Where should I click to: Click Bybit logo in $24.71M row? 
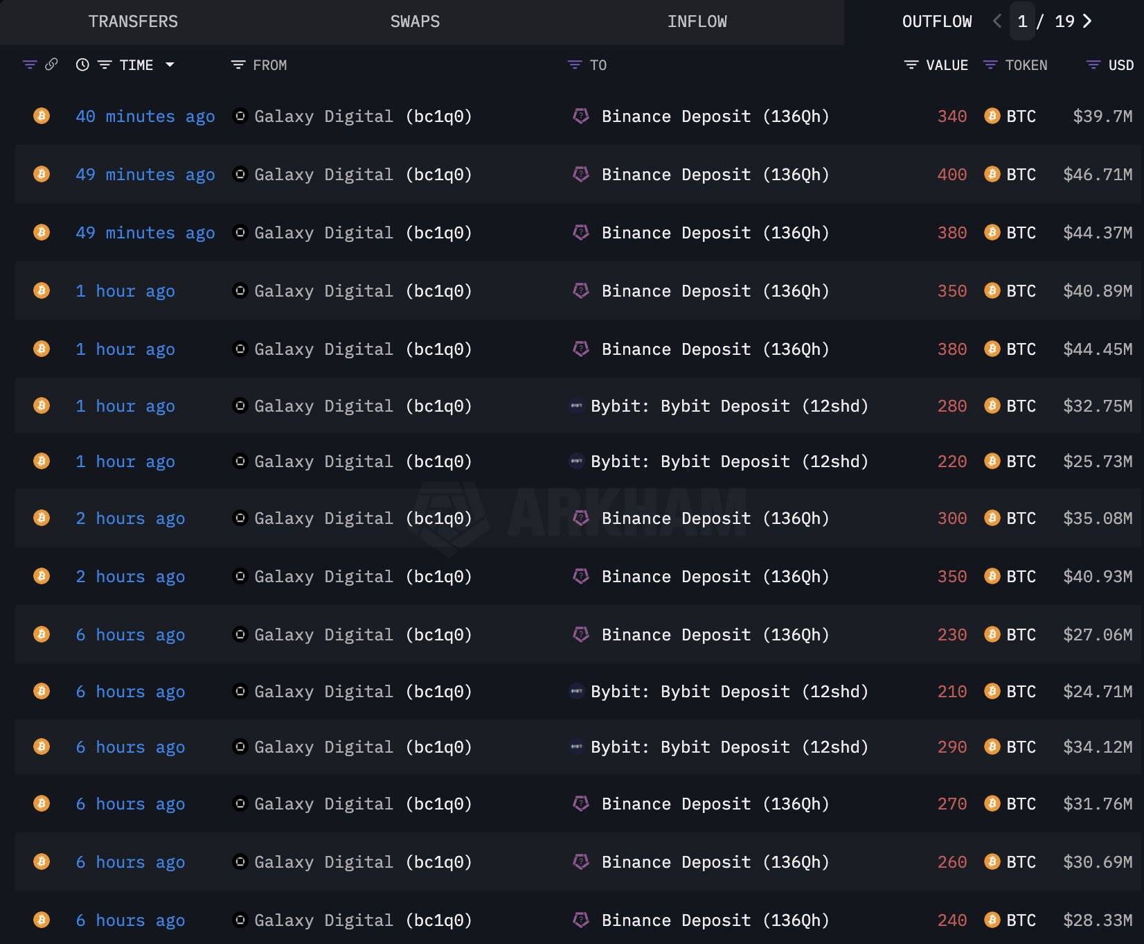click(x=576, y=691)
